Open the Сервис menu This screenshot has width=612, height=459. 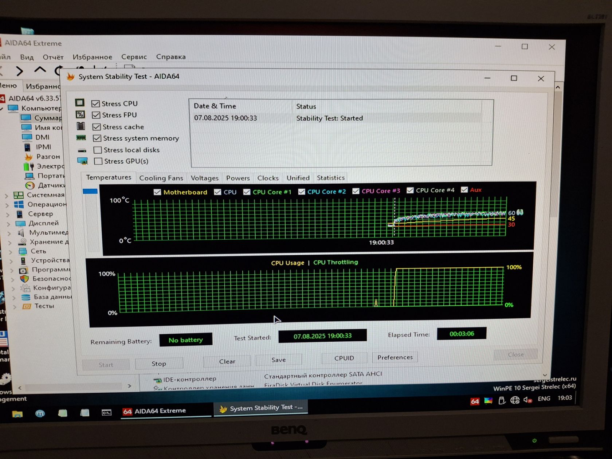pos(134,57)
